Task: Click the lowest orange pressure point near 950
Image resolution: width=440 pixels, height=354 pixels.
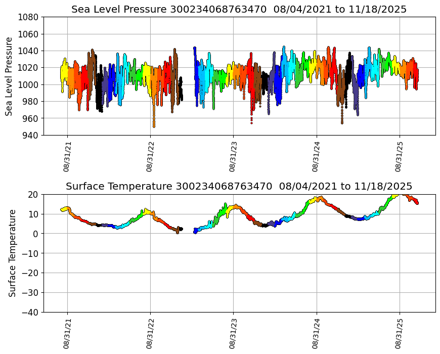Action: point(154,125)
